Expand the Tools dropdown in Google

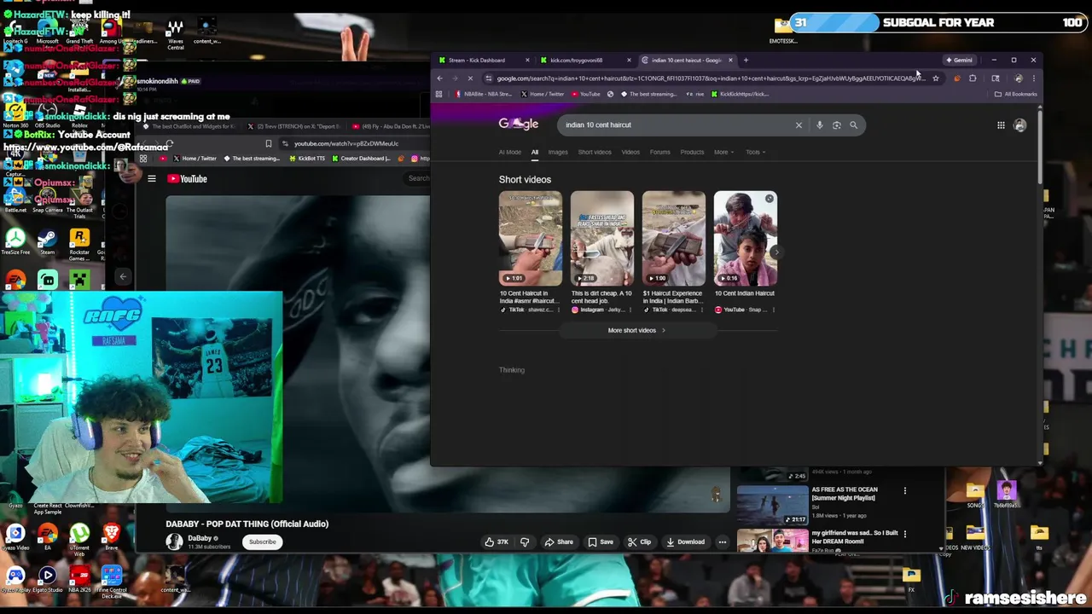[x=755, y=153]
